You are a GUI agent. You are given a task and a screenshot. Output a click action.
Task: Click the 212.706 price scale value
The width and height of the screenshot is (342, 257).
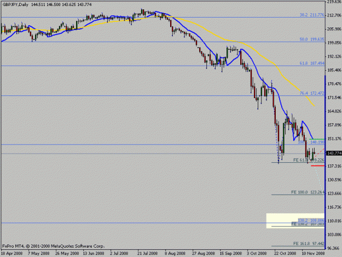334,15
